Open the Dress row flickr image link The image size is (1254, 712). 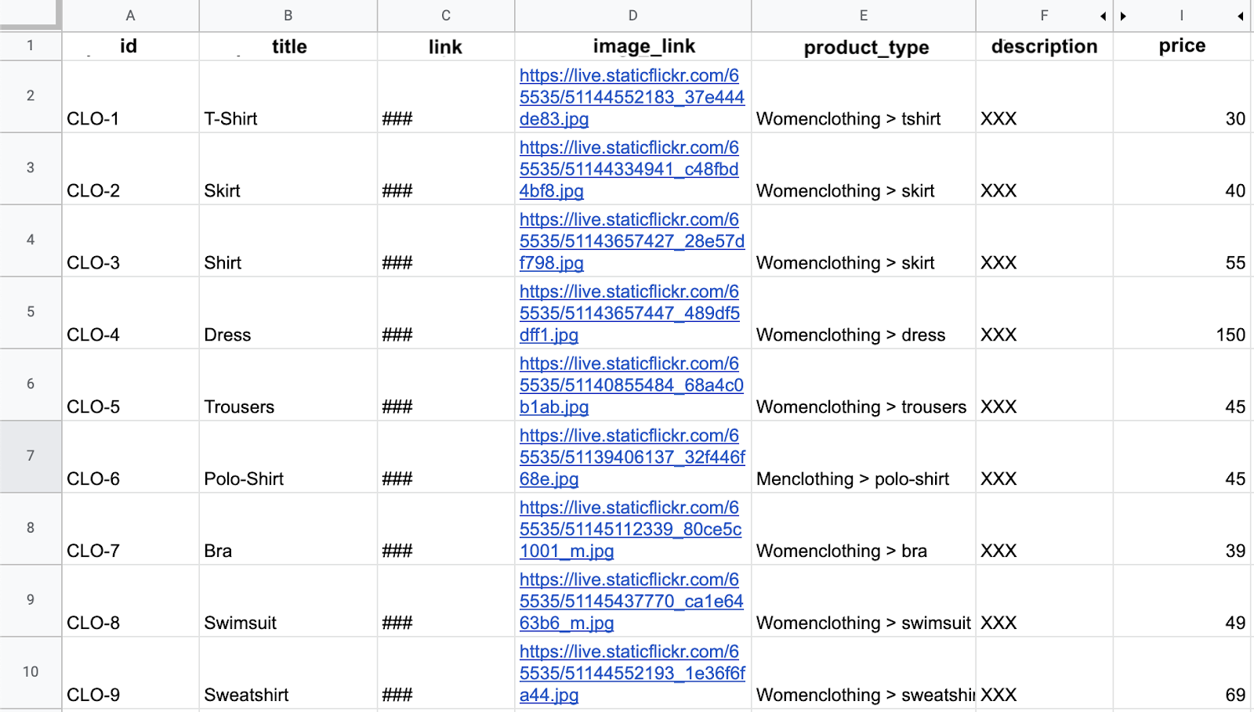click(x=629, y=313)
